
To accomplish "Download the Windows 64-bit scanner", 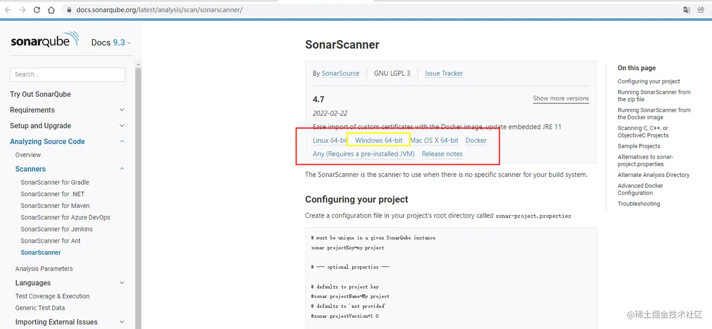I will (x=379, y=140).
